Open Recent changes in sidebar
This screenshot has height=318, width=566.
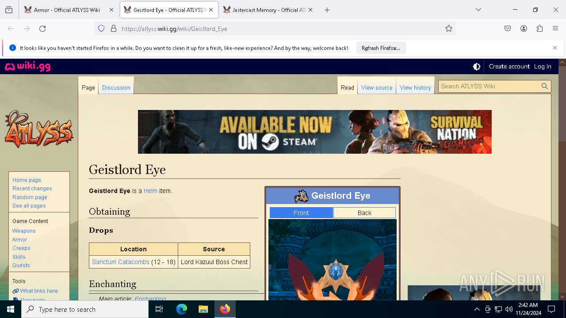point(32,189)
